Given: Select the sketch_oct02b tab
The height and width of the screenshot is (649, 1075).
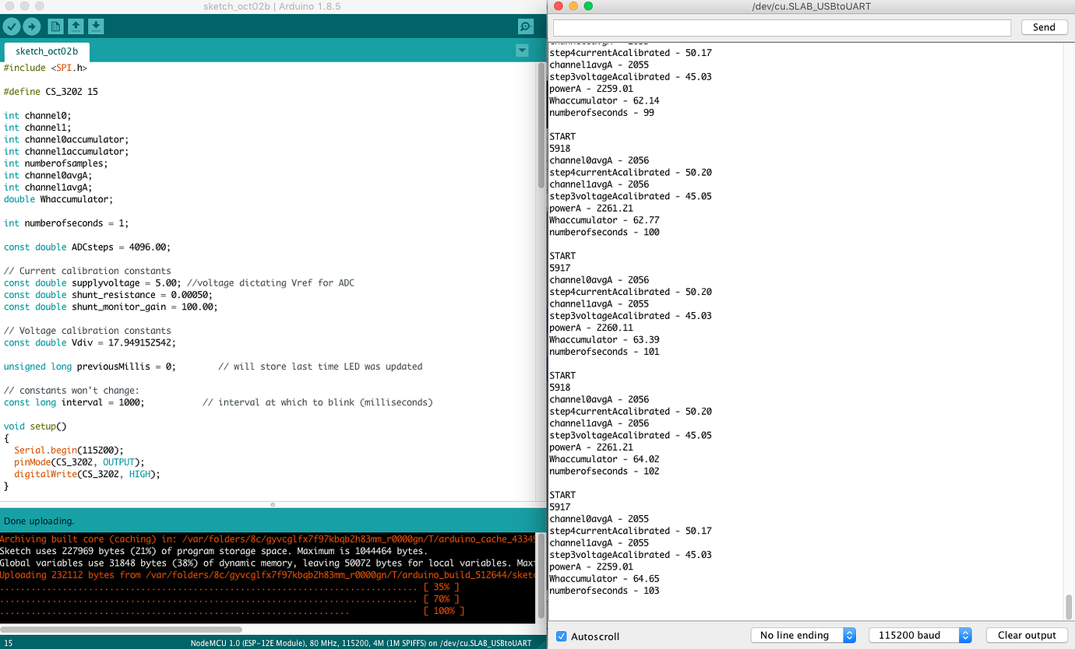Looking at the screenshot, I should (47, 51).
